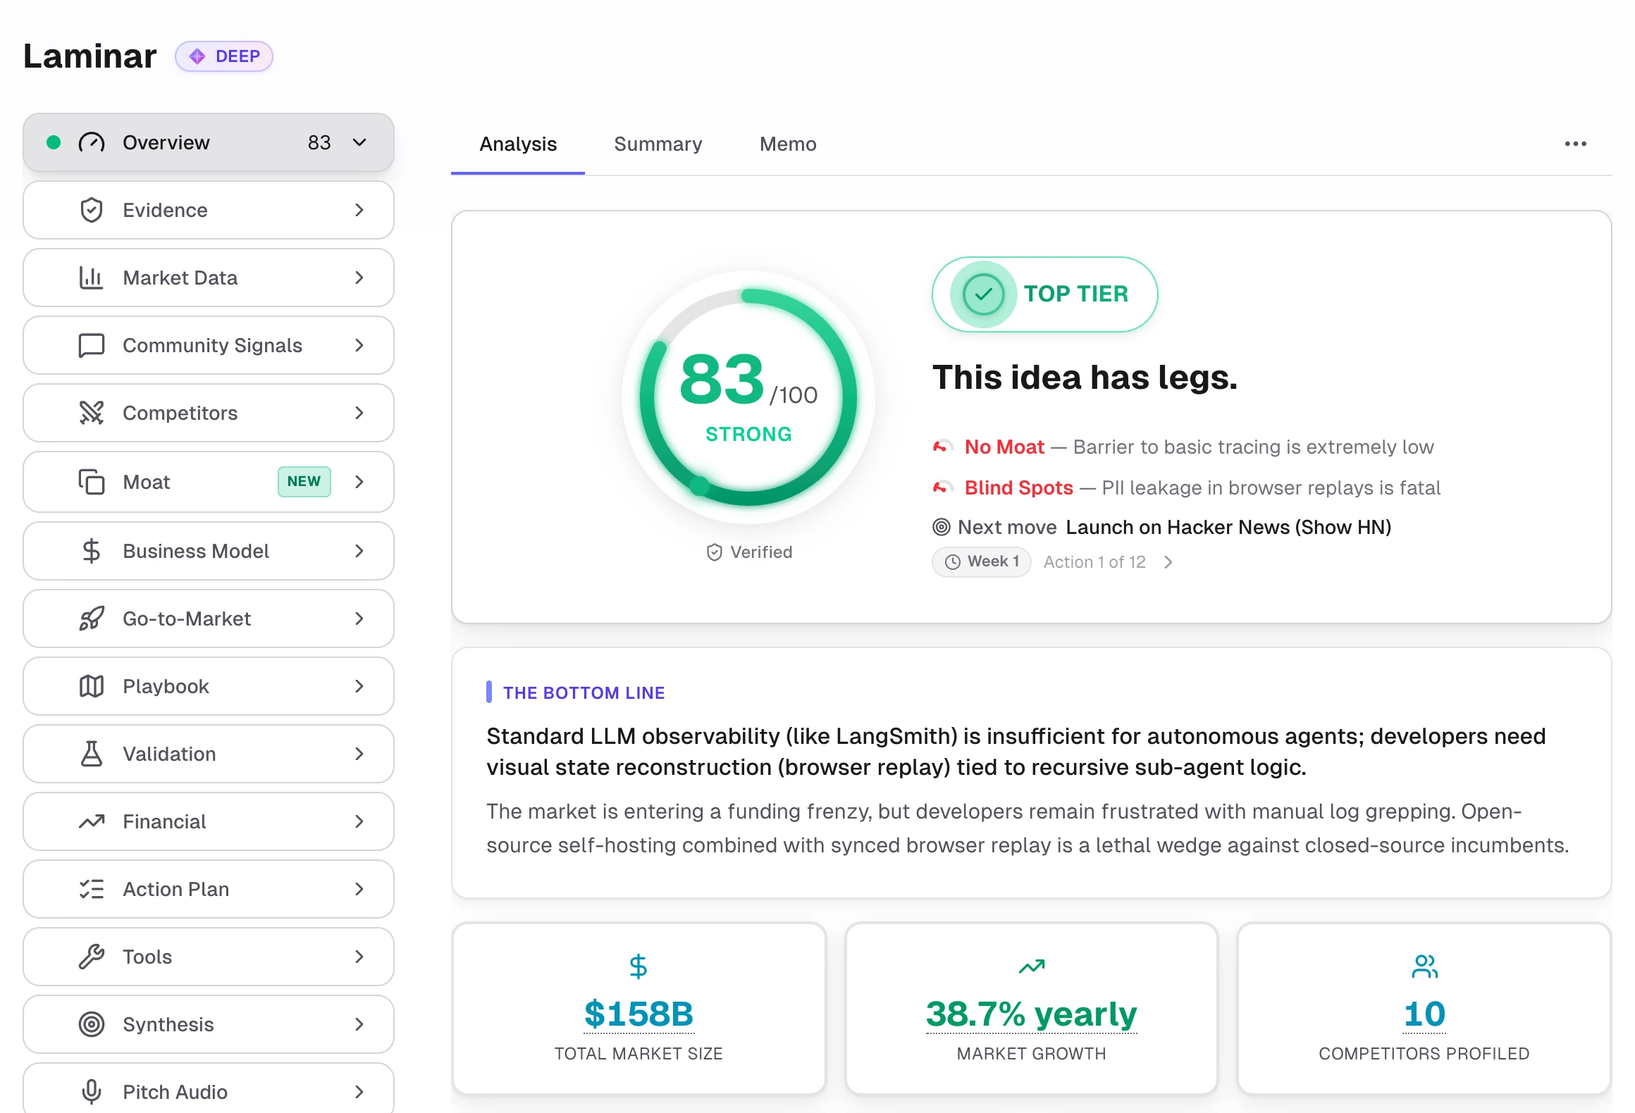Click the Action Plan checklist icon
The width and height of the screenshot is (1635, 1113).
click(92, 889)
